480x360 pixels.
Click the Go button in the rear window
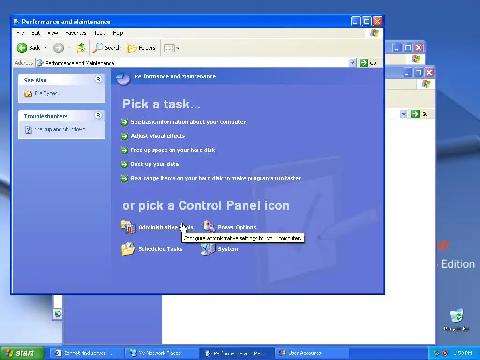pos(420,114)
